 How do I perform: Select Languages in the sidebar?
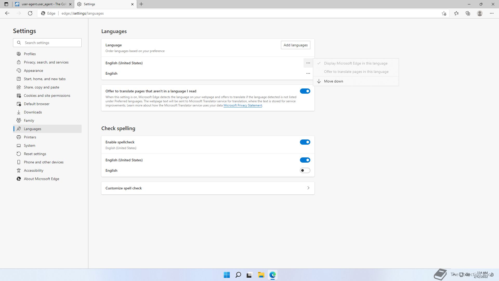coord(47,129)
